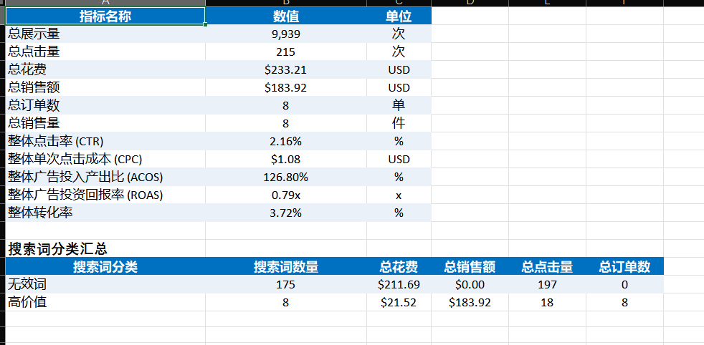Screen dimensions: 704x345
Task: Click the % unit in 整体转化率 row
Action: 399,213
